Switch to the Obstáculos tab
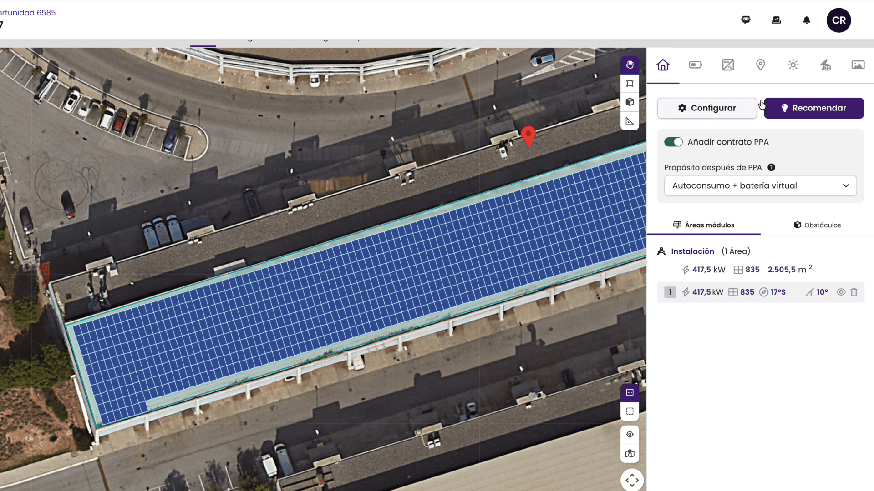 pos(817,225)
